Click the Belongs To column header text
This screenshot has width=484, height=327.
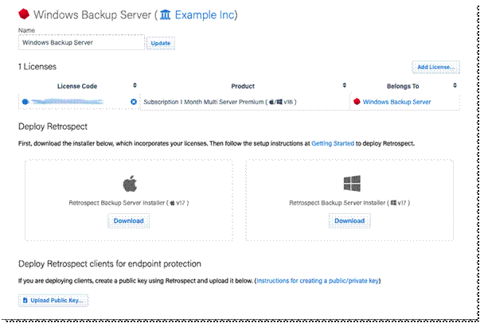pyautogui.click(x=403, y=86)
